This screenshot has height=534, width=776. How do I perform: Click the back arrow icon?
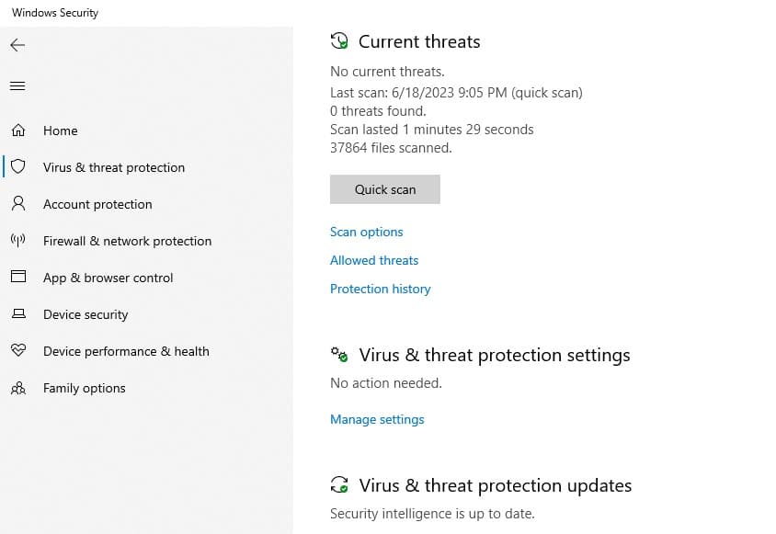[x=17, y=45]
